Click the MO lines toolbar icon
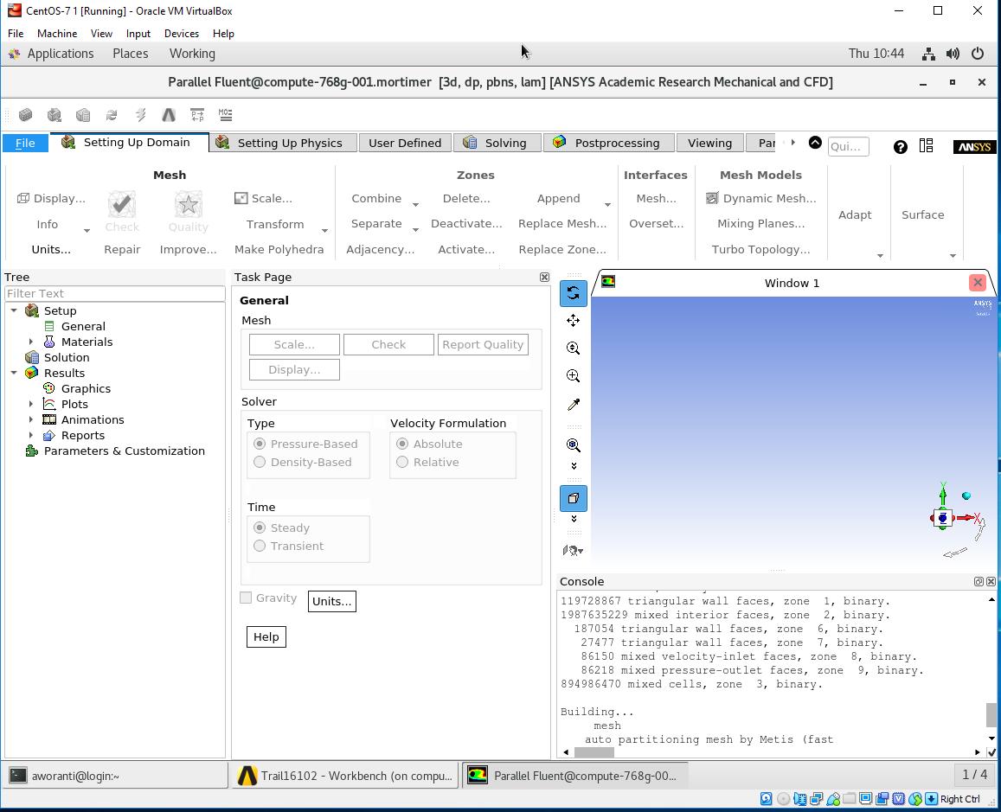 tap(225, 115)
